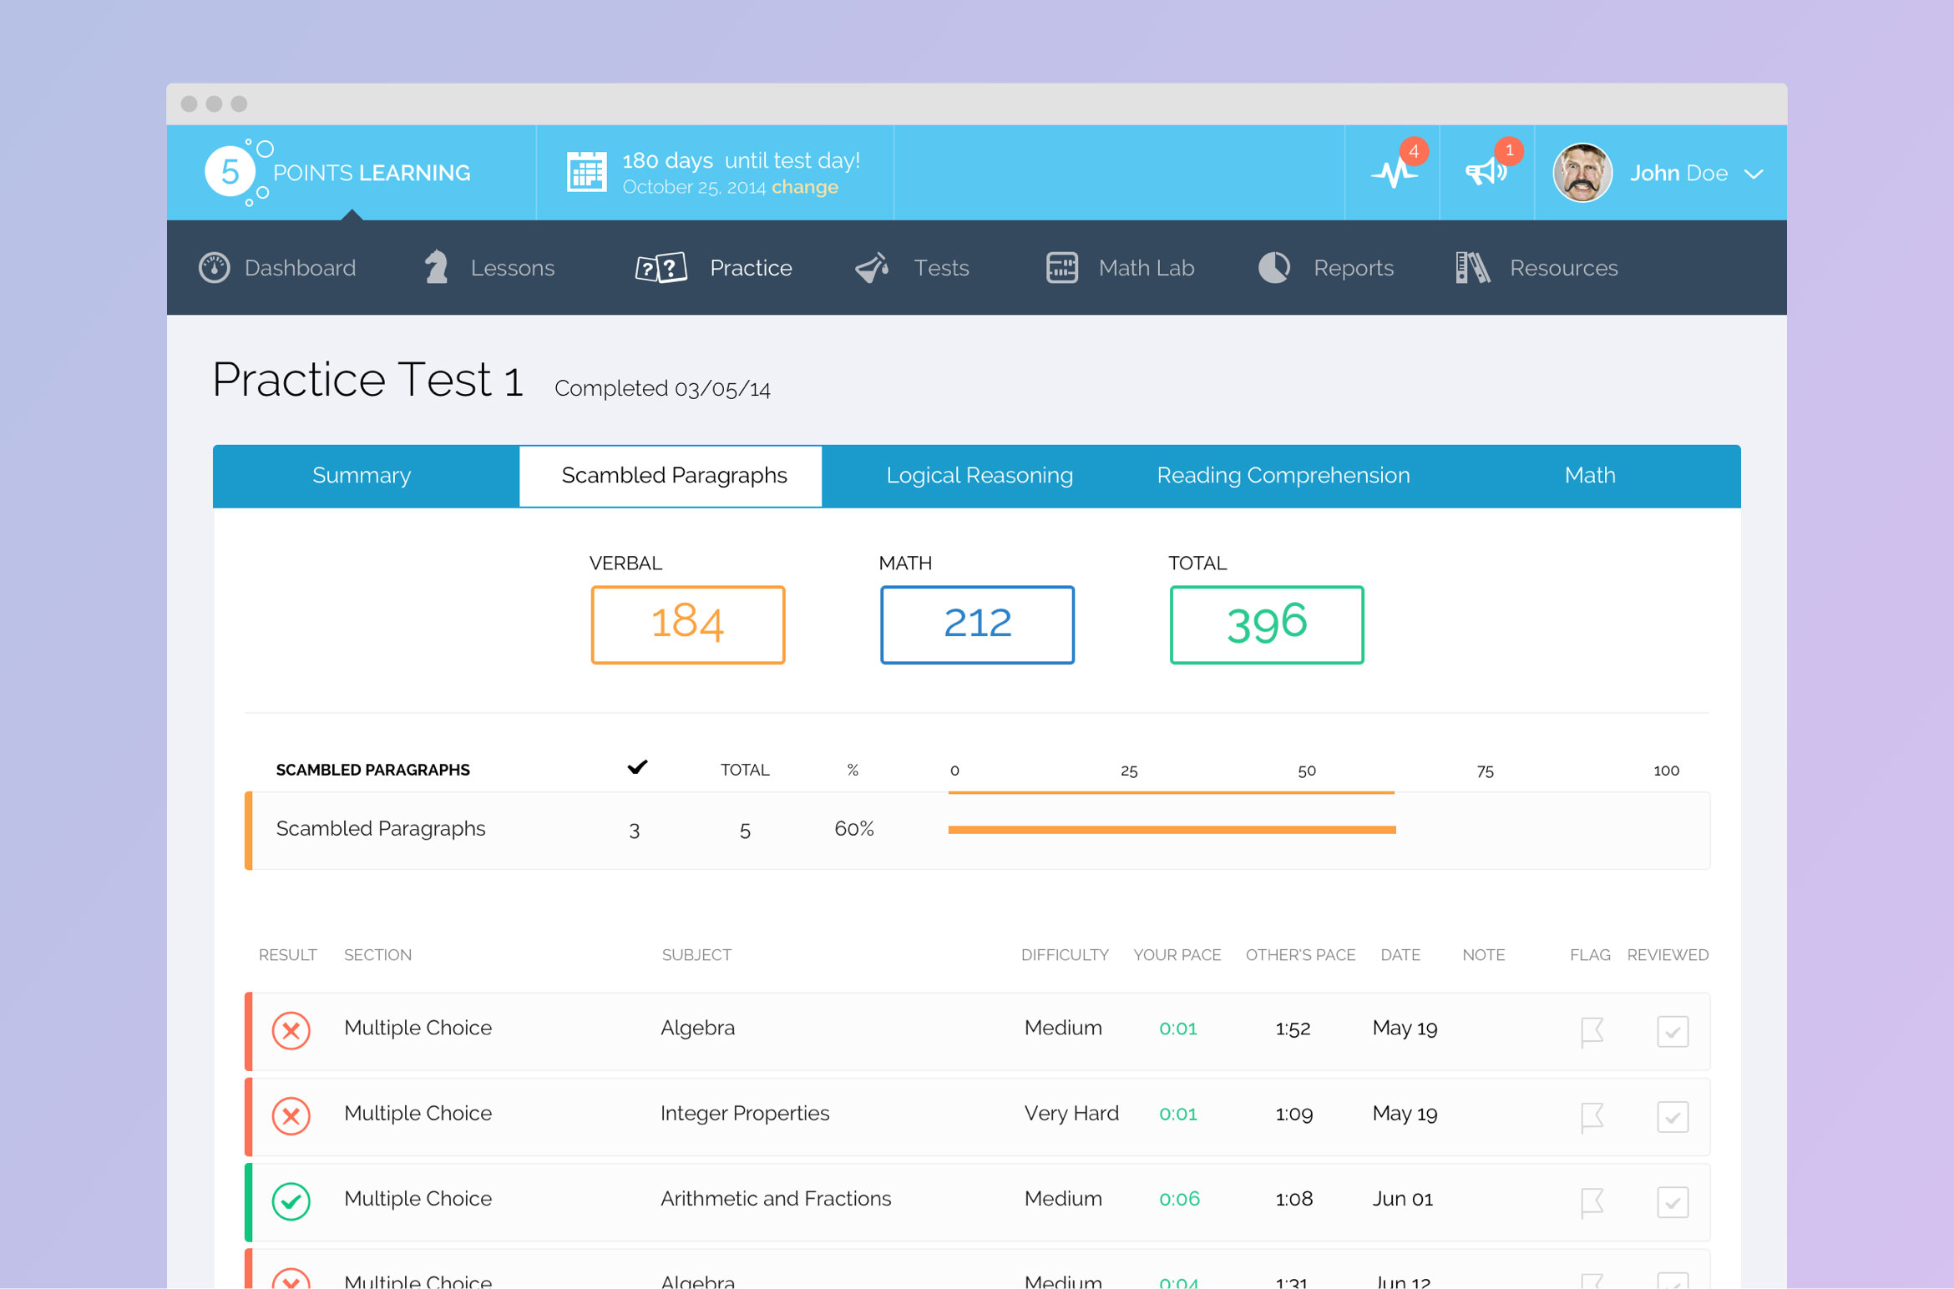Mark the Algebra May 19 row reviewed
The image size is (1954, 1289).
1672,1031
